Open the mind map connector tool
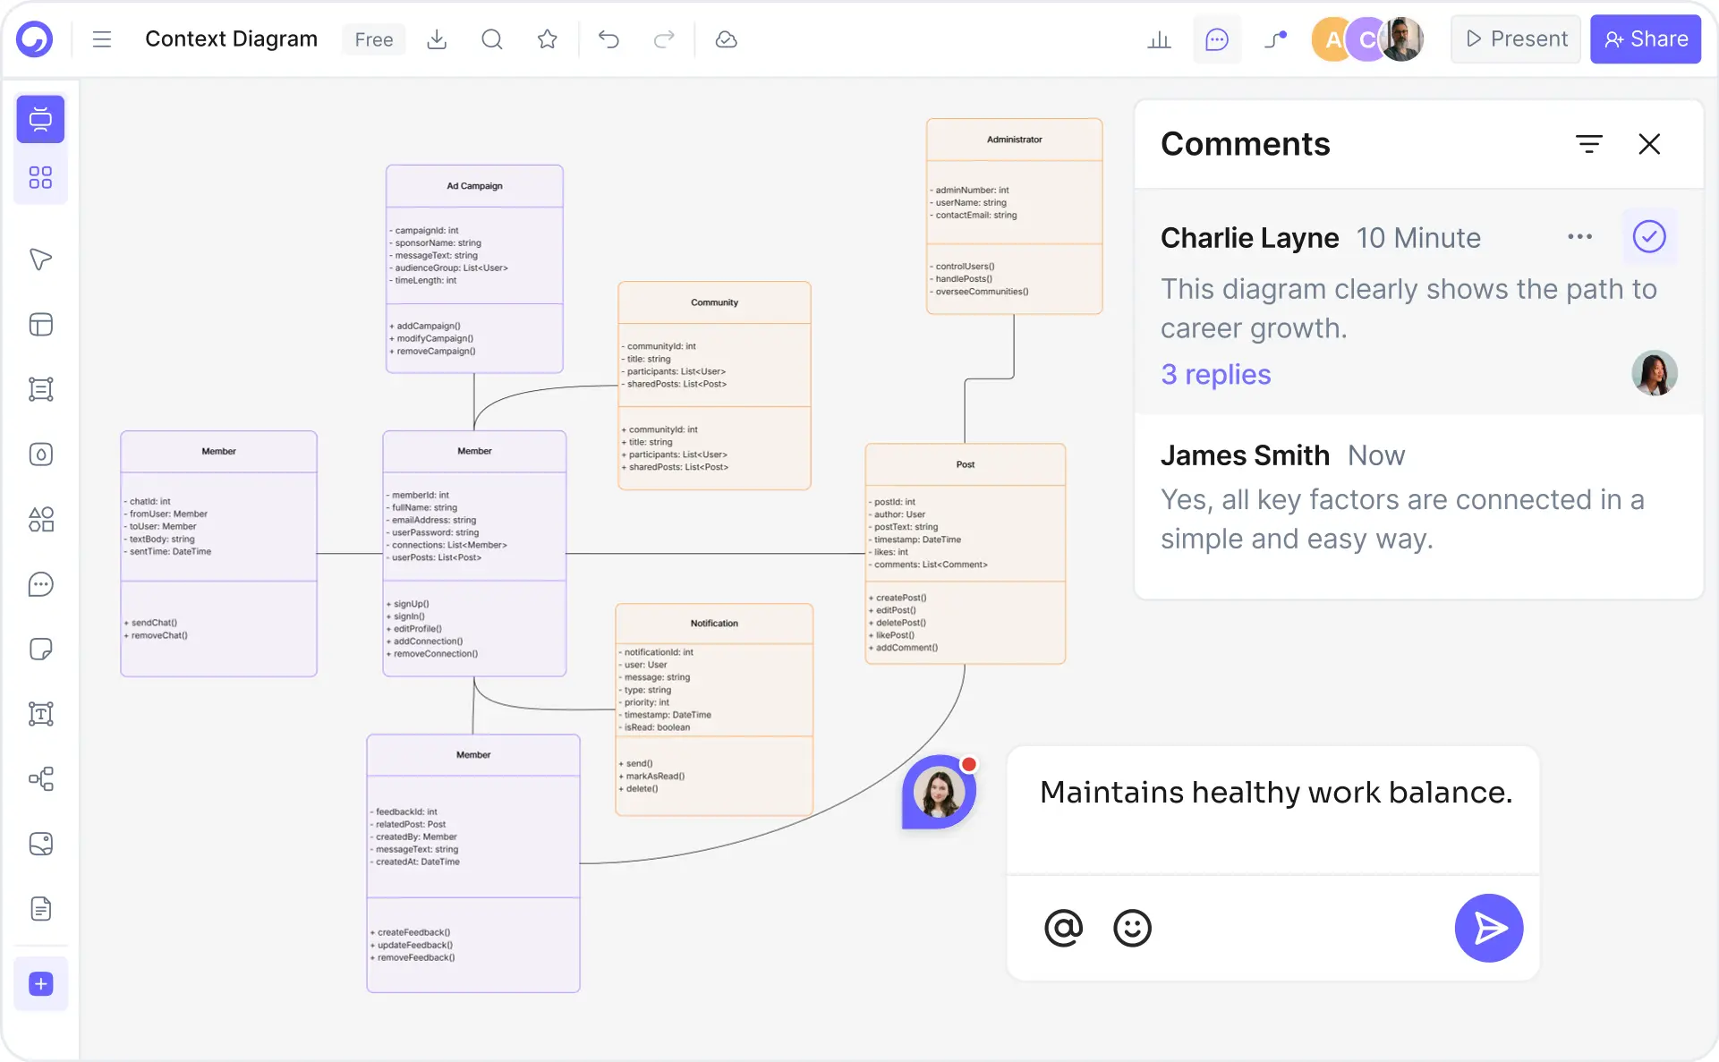The height and width of the screenshot is (1062, 1719). pyautogui.click(x=40, y=779)
